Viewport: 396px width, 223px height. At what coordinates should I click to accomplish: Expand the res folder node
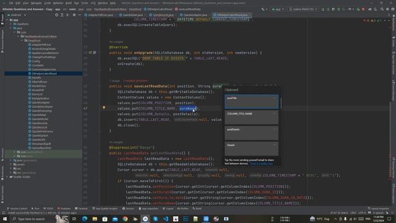[11, 168]
